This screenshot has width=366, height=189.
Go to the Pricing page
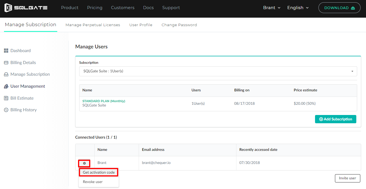tap(95, 8)
